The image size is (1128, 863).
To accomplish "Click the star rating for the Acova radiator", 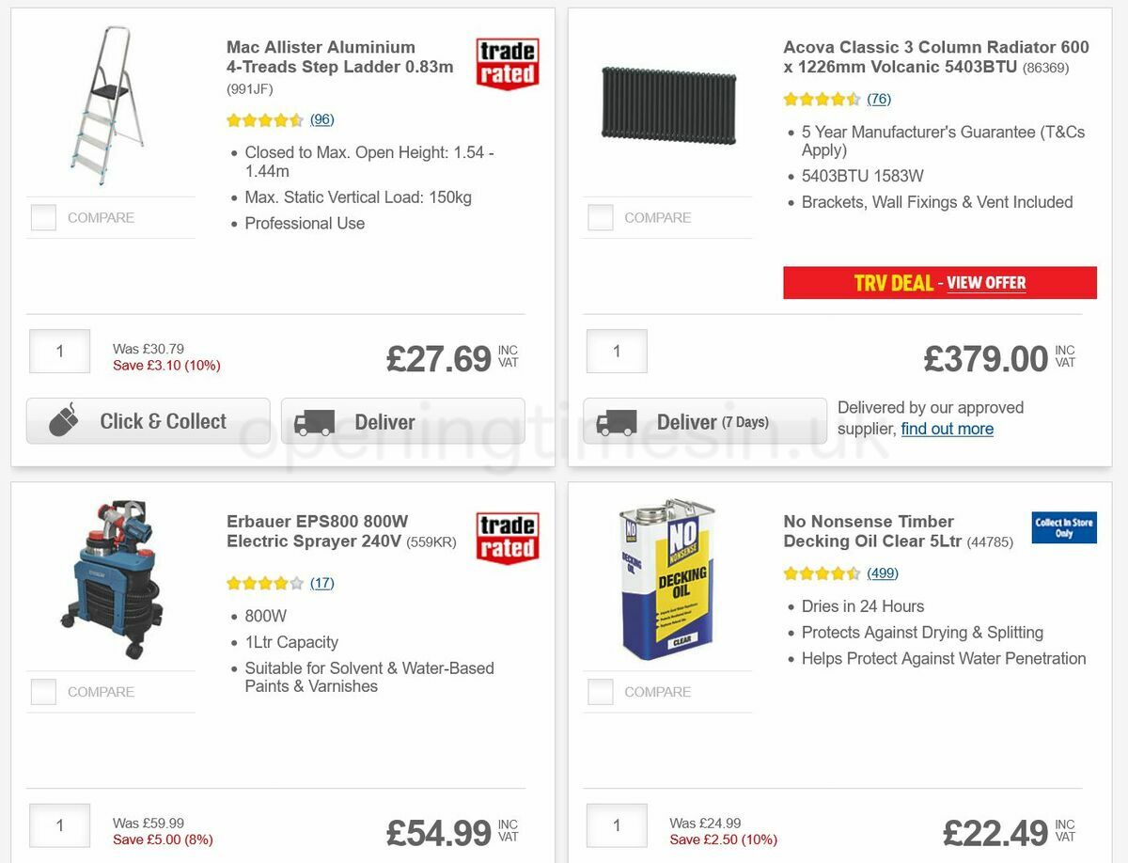I will coord(822,98).
